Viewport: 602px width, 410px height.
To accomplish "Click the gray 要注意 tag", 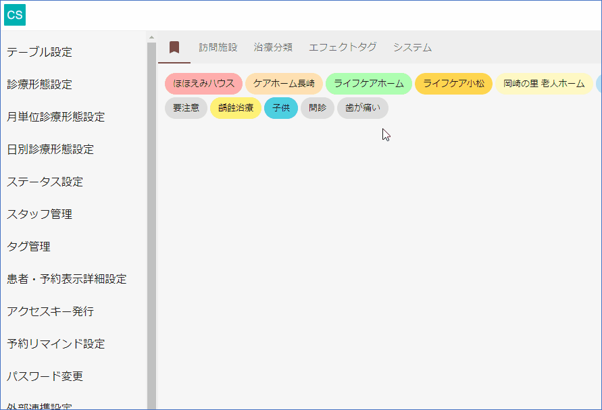I will click(x=186, y=108).
